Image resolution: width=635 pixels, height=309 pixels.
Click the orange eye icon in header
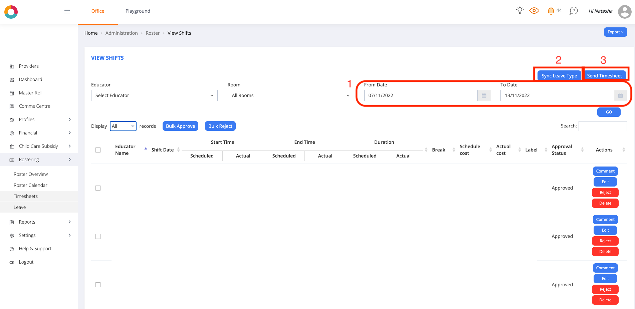[534, 11]
